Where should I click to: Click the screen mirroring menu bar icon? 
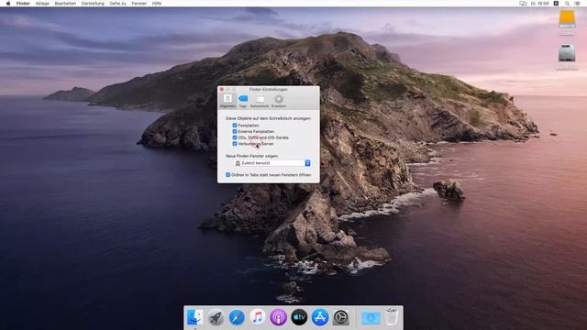pyautogui.click(x=523, y=4)
